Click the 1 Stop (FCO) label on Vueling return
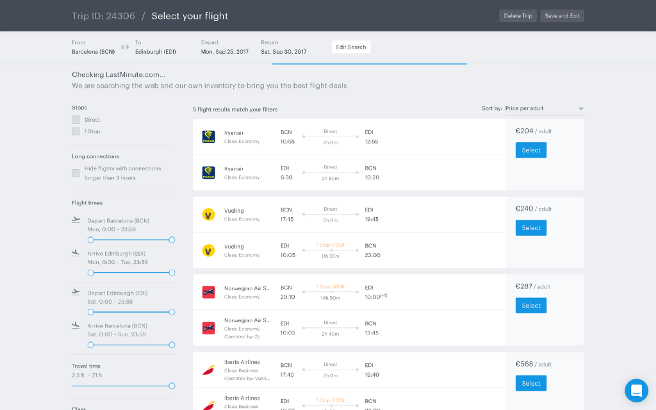 point(330,245)
